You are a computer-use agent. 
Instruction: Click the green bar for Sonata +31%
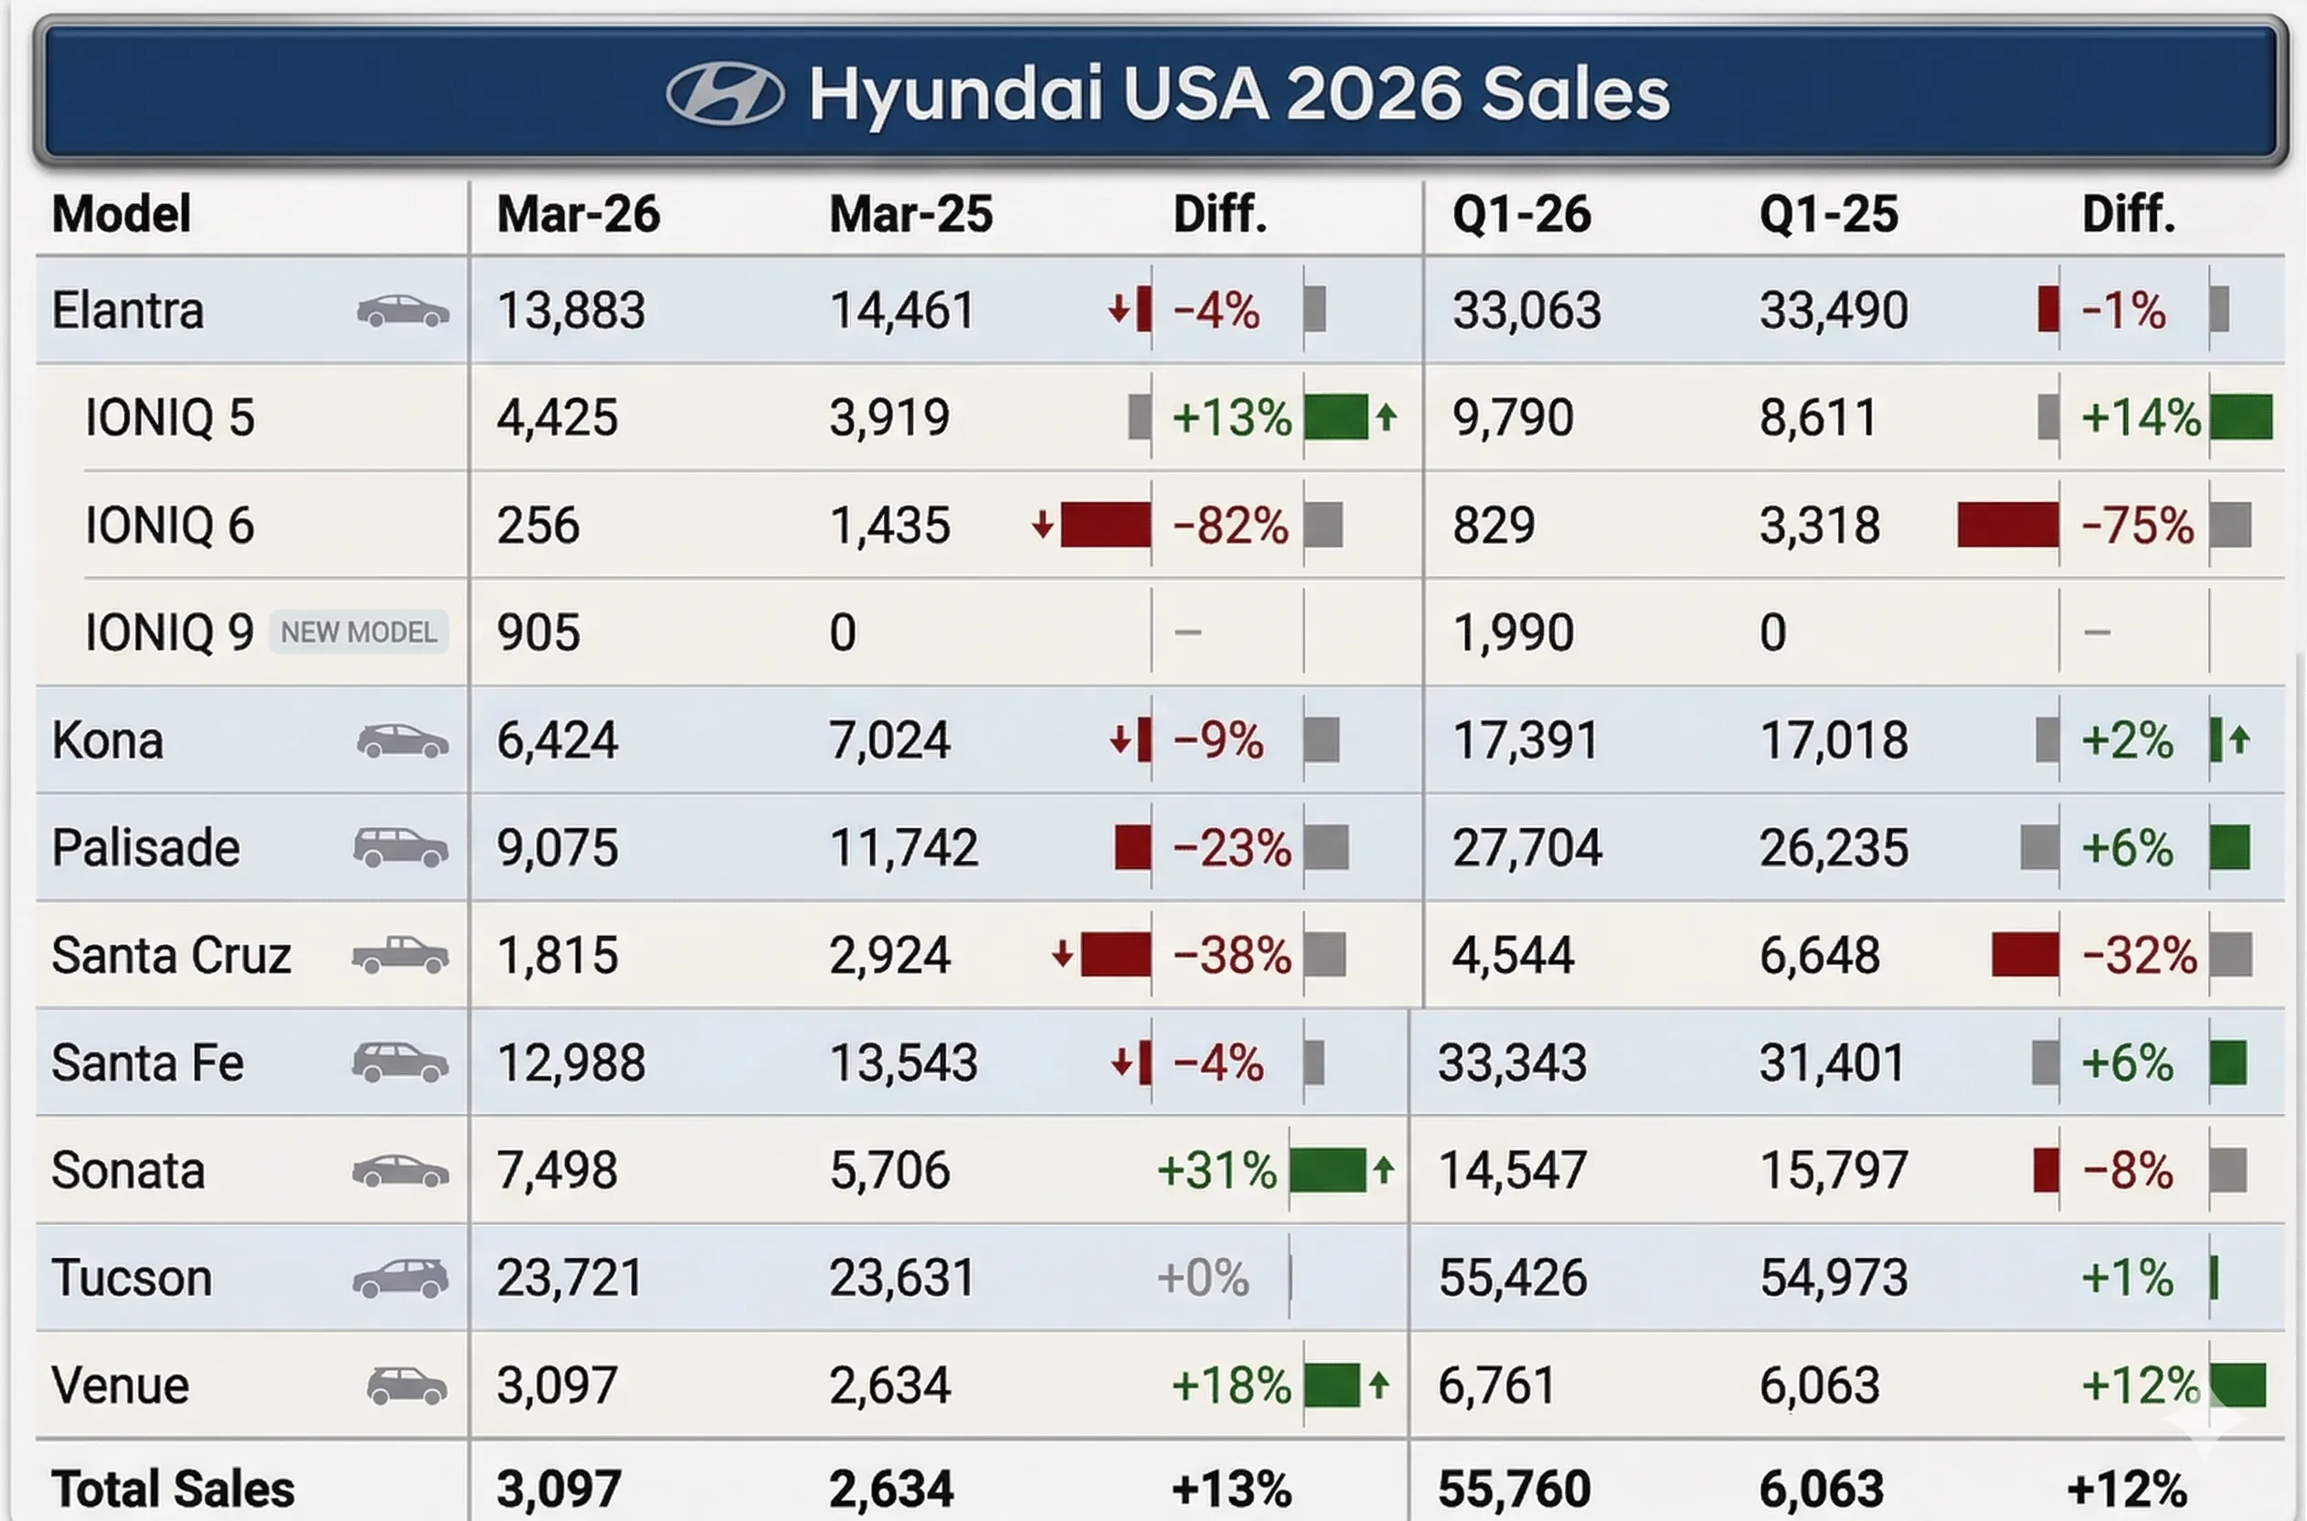(x=1327, y=1171)
